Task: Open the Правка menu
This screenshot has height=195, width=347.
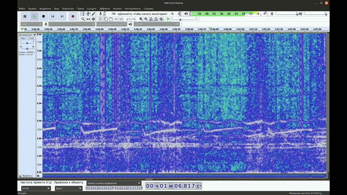Action: coord(32,9)
